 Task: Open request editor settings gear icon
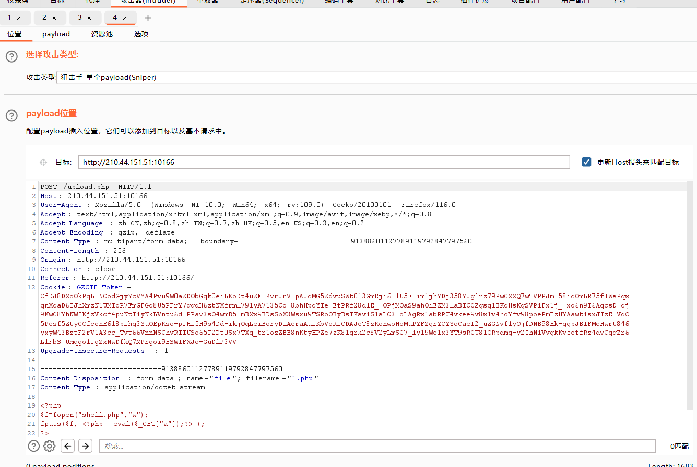(x=50, y=446)
